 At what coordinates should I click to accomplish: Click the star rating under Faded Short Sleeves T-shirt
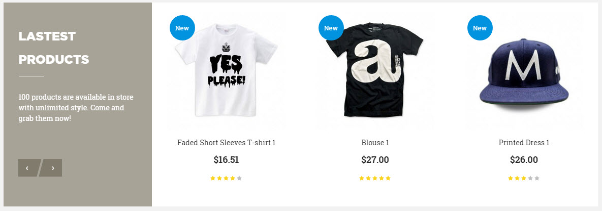226,178
